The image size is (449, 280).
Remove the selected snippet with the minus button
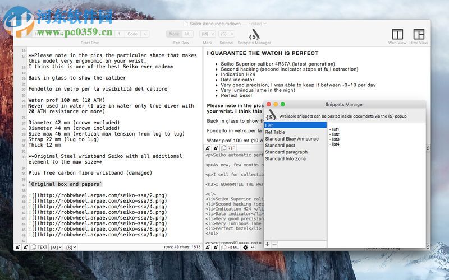tap(274, 244)
